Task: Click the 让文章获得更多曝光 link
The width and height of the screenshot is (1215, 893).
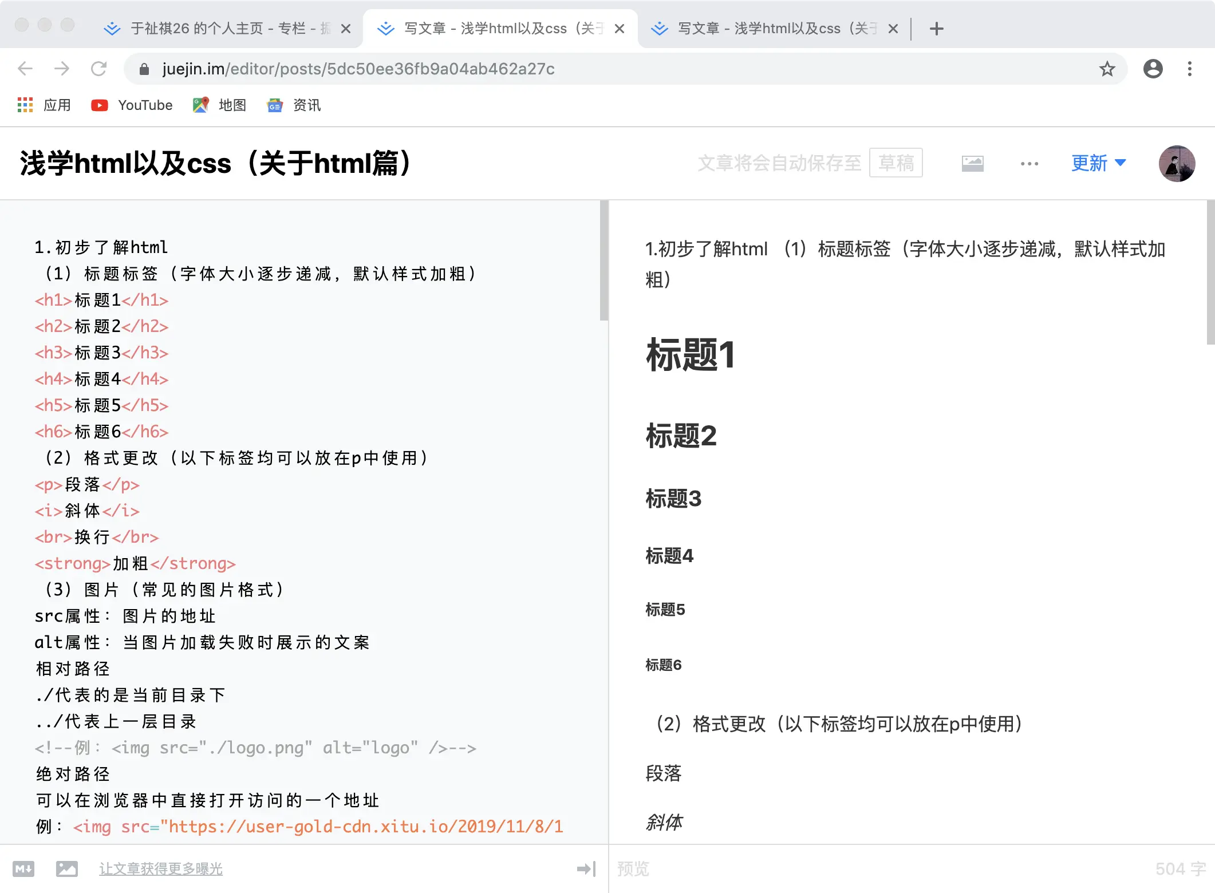Action: point(160,869)
